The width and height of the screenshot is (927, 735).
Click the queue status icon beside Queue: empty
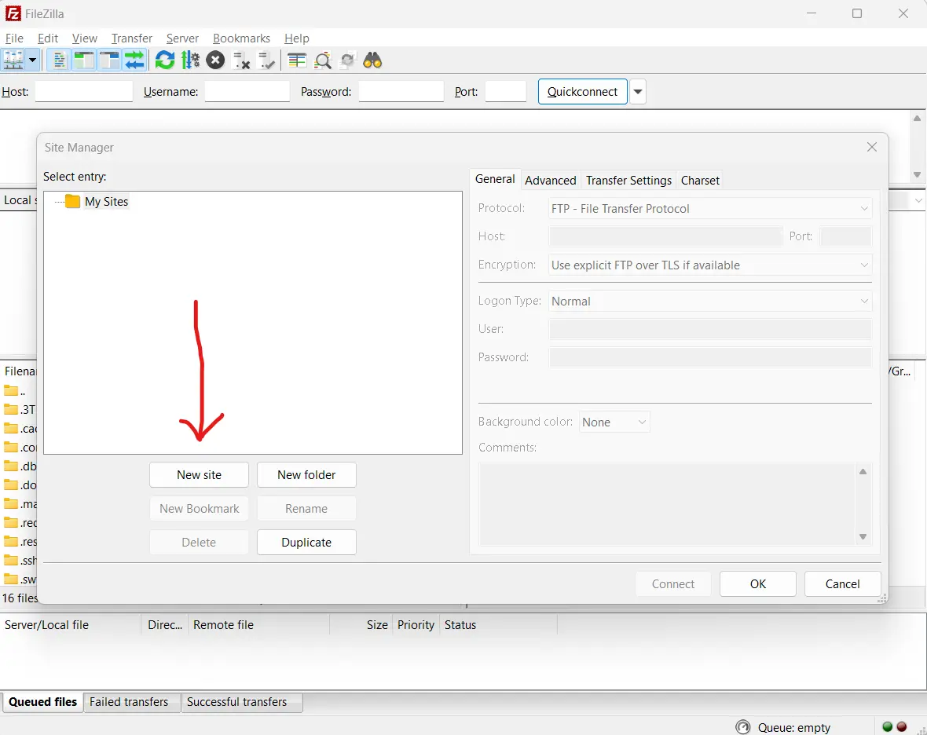tap(742, 727)
